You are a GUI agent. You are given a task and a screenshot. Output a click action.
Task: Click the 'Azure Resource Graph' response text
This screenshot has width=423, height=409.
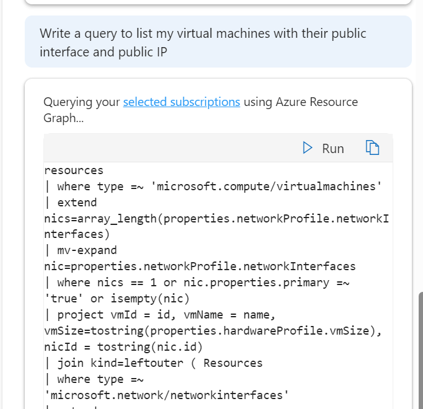(x=300, y=102)
